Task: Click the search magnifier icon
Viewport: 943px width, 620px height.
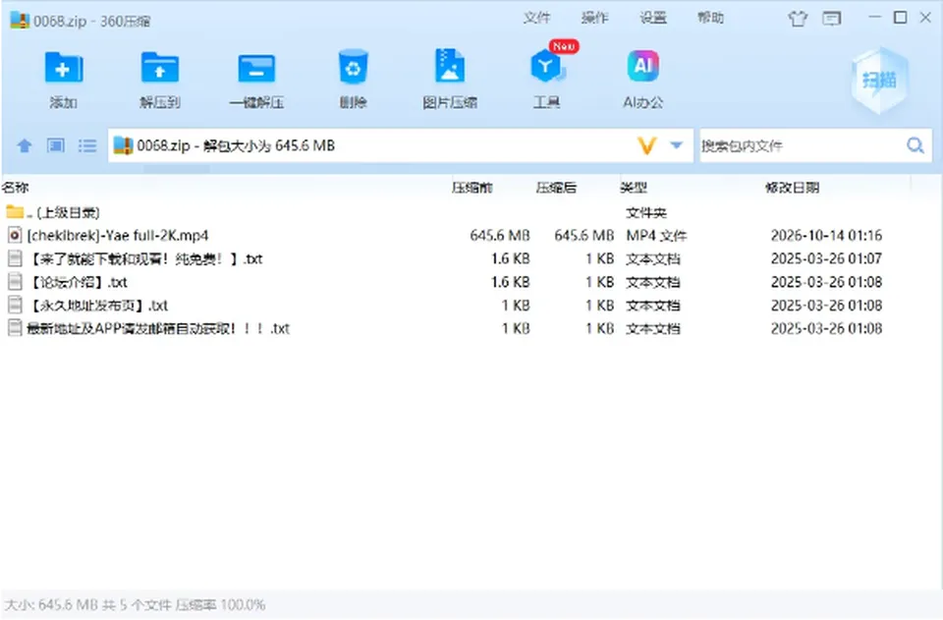Action: click(915, 145)
